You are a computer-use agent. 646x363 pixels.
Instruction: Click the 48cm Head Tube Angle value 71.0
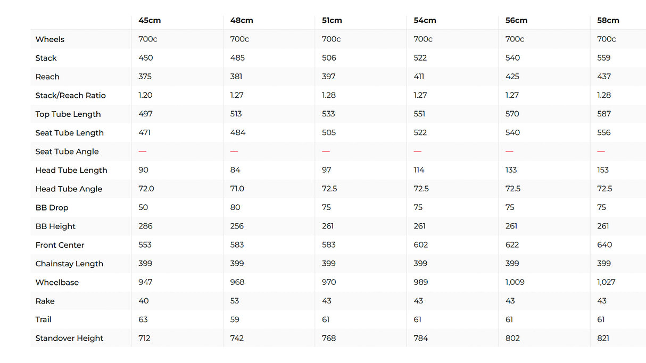point(237,189)
